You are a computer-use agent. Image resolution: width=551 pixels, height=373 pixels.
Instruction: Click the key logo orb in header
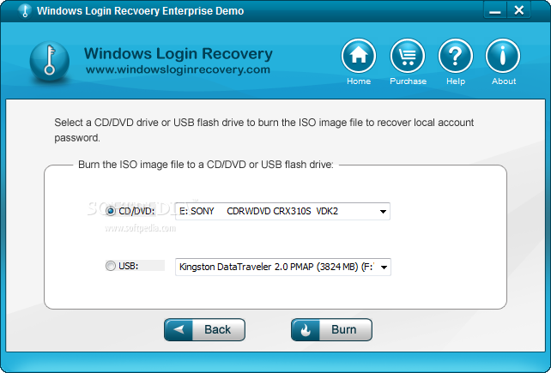(50, 61)
